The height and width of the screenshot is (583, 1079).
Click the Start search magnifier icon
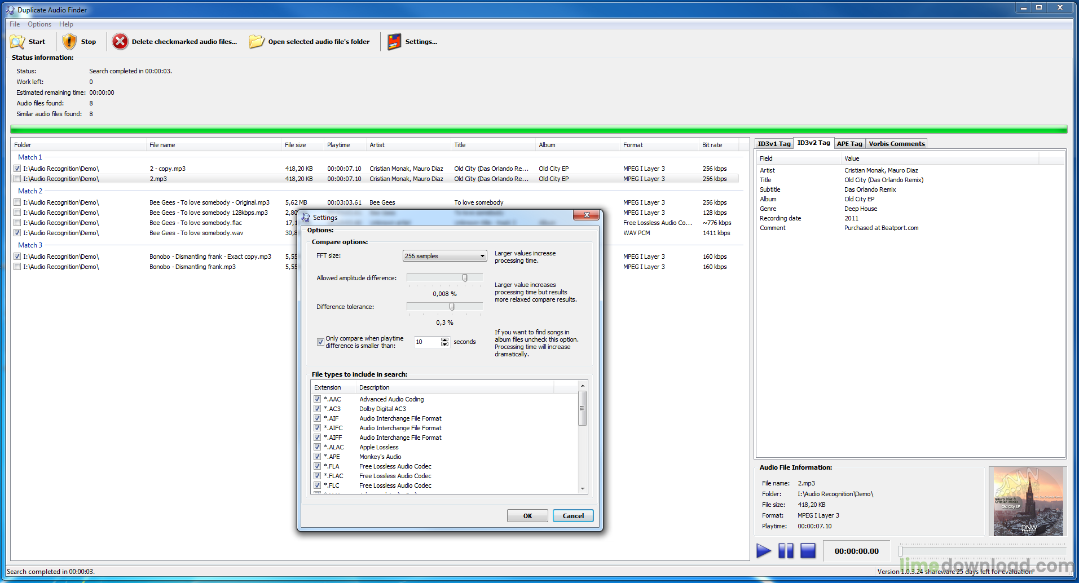17,42
